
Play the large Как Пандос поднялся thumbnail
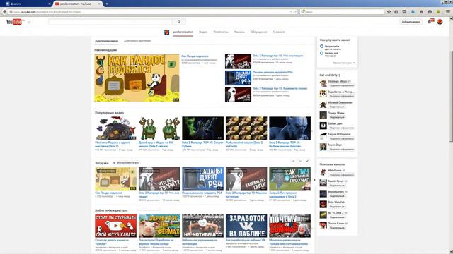tap(137, 78)
